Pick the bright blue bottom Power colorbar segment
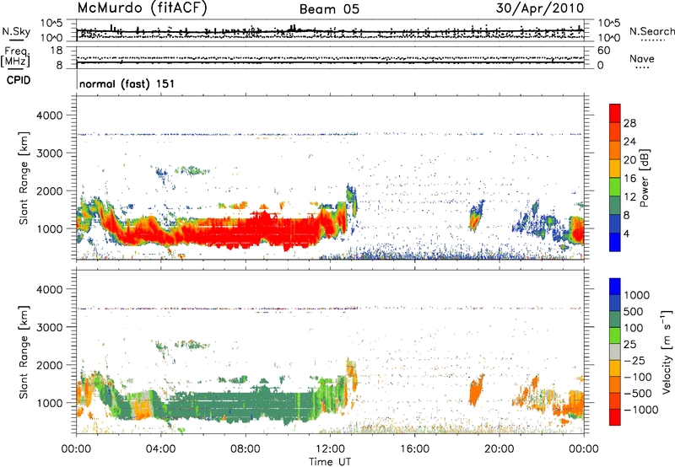This screenshot has width=675, height=467. click(x=615, y=243)
